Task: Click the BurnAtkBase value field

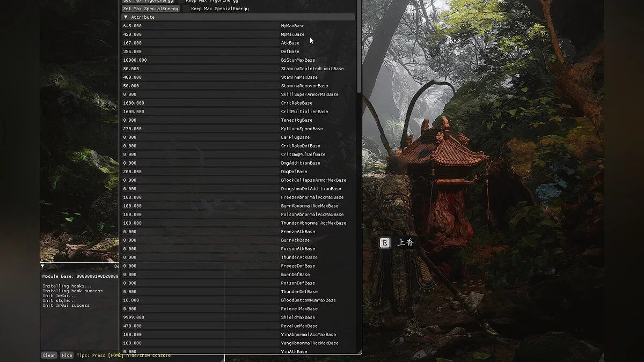Action: (x=200, y=240)
